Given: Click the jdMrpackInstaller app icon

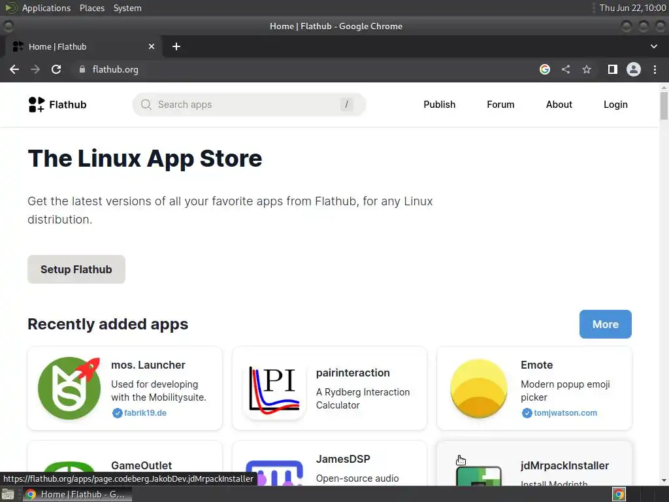Looking at the screenshot, I should click(x=479, y=476).
